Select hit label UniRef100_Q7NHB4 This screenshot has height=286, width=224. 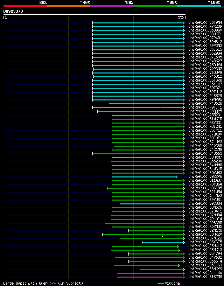(x=205, y=215)
